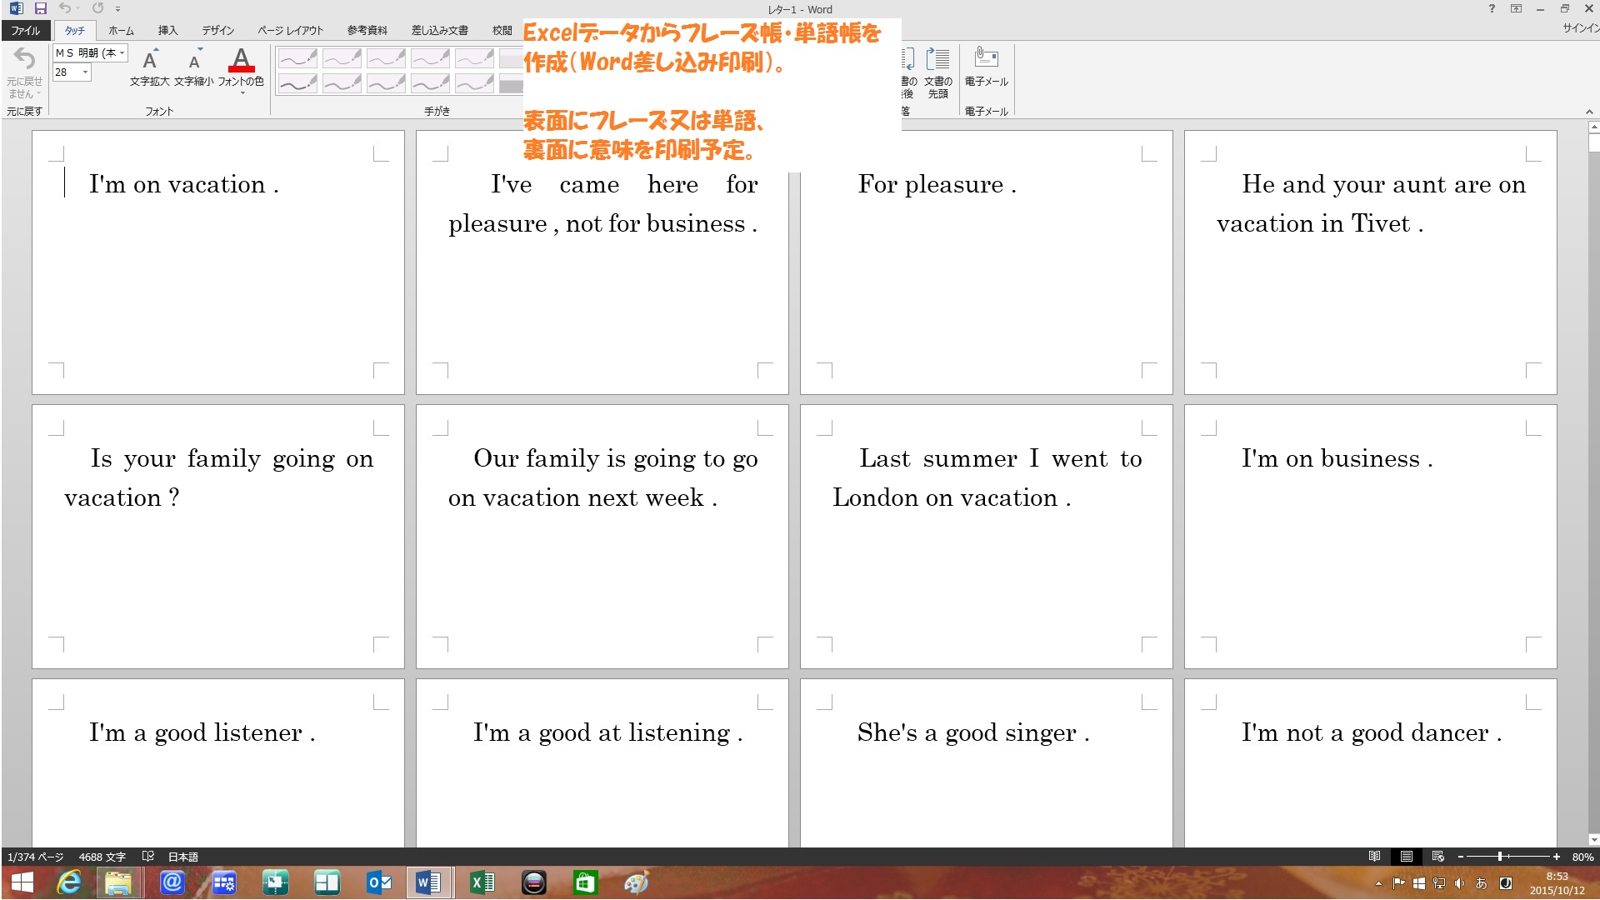The width and height of the screenshot is (1600, 900).
Task: Open the MS 明朝 font name dropdown
Action: (x=122, y=52)
